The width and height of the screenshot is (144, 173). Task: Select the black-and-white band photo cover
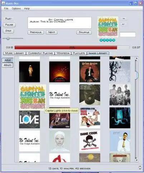(x=120, y=95)
